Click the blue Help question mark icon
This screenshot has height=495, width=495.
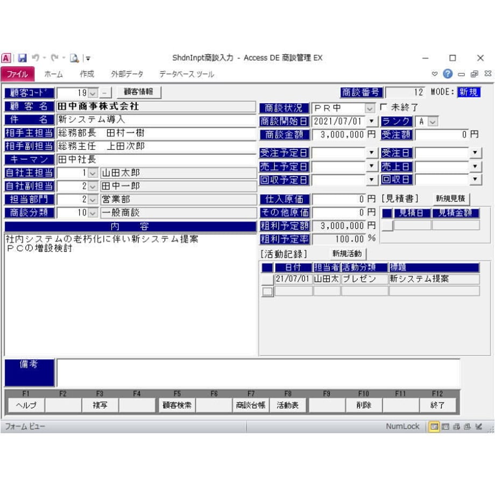coord(448,74)
